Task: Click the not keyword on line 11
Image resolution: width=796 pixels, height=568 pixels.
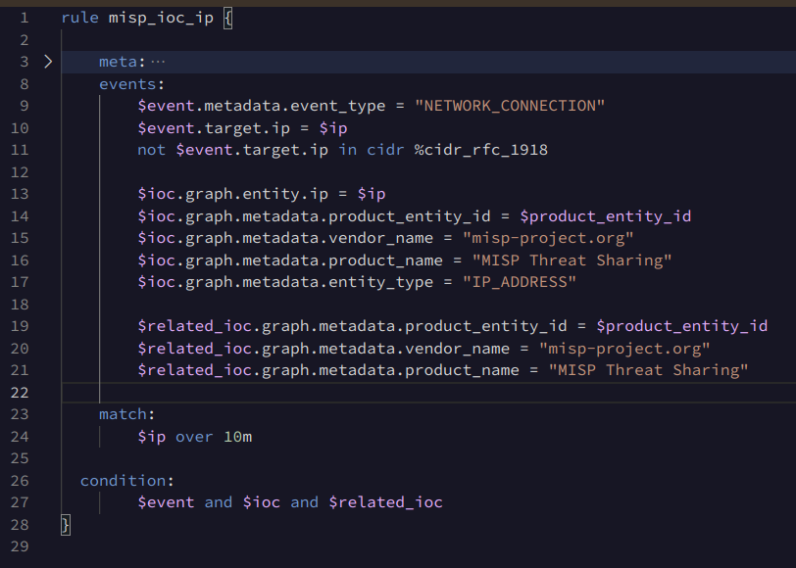Action: pos(151,150)
